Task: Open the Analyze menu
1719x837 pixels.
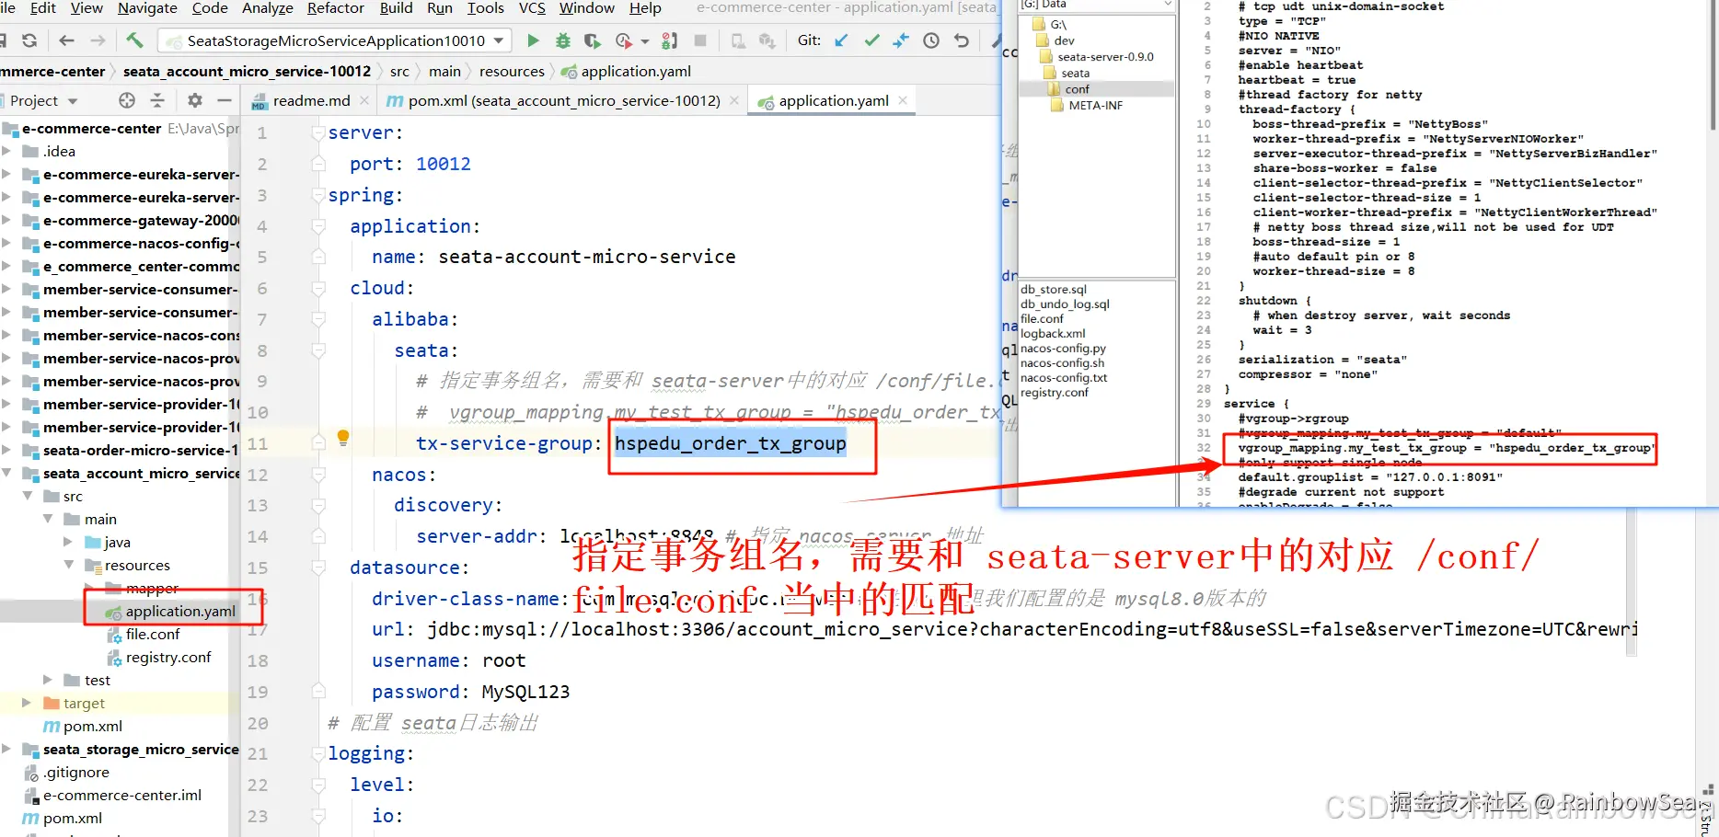Action: pyautogui.click(x=268, y=8)
